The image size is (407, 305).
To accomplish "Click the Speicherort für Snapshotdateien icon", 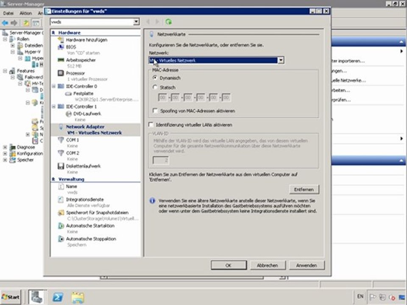I will tap(61, 213).
